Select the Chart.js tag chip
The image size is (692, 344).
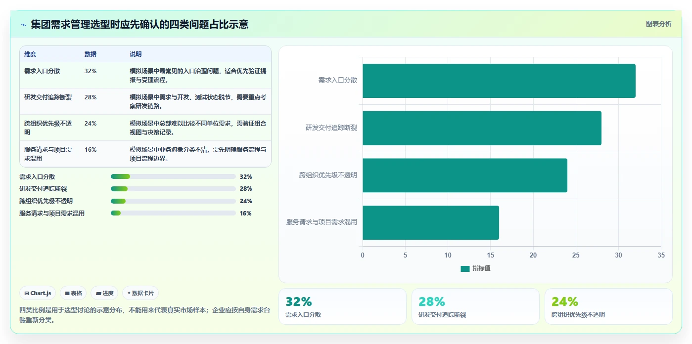tap(38, 293)
